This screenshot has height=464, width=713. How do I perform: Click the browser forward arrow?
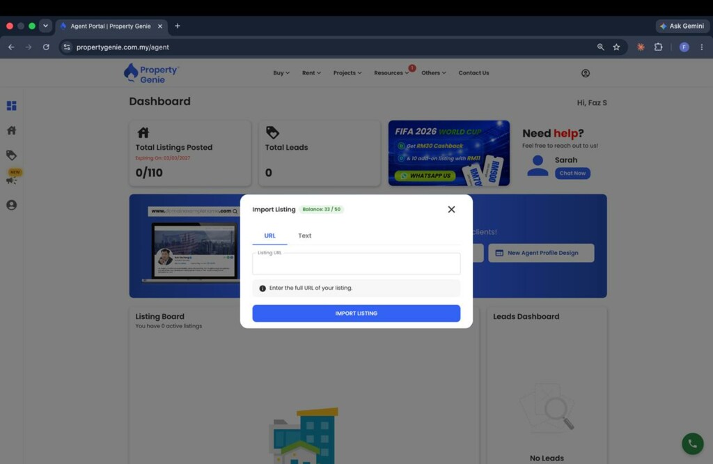[x=29, y=47]
